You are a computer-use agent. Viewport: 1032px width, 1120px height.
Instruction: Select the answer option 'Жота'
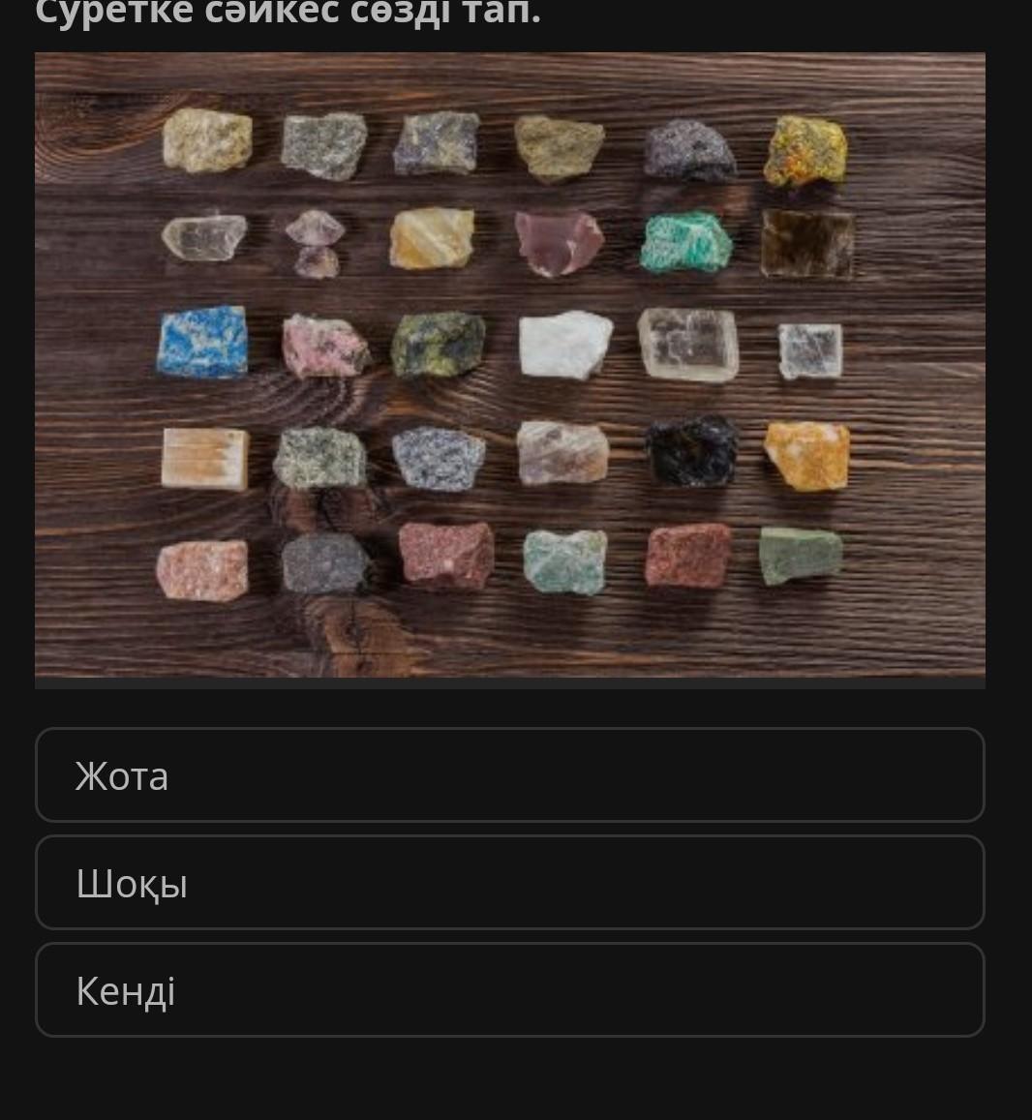point(509,775)
